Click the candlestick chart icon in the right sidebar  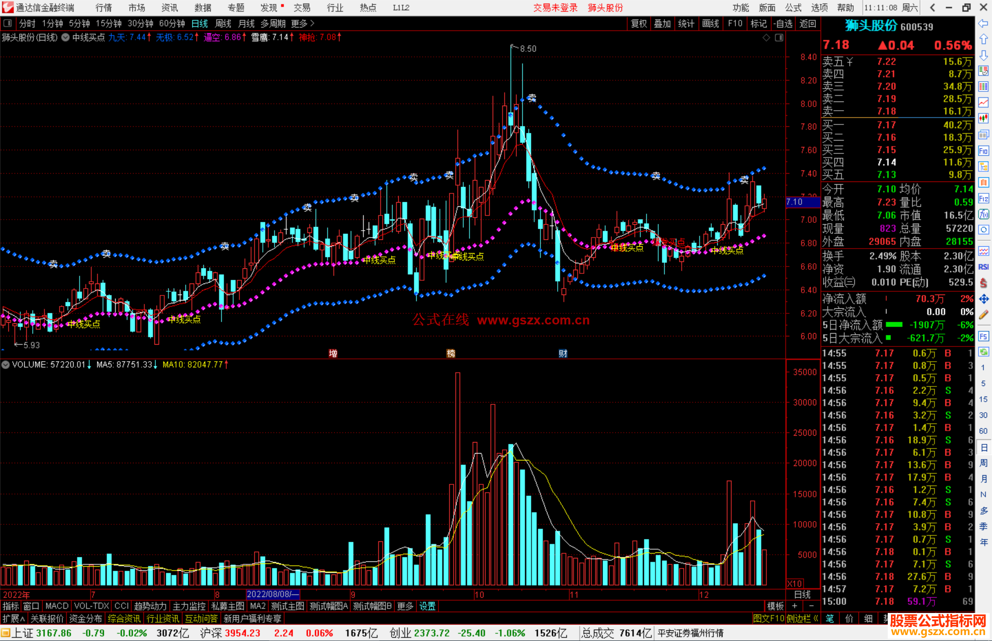(983, 119)
